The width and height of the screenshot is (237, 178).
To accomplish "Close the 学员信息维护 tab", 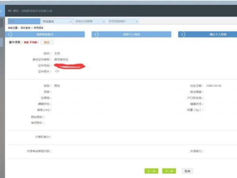I will coord(137,22).
